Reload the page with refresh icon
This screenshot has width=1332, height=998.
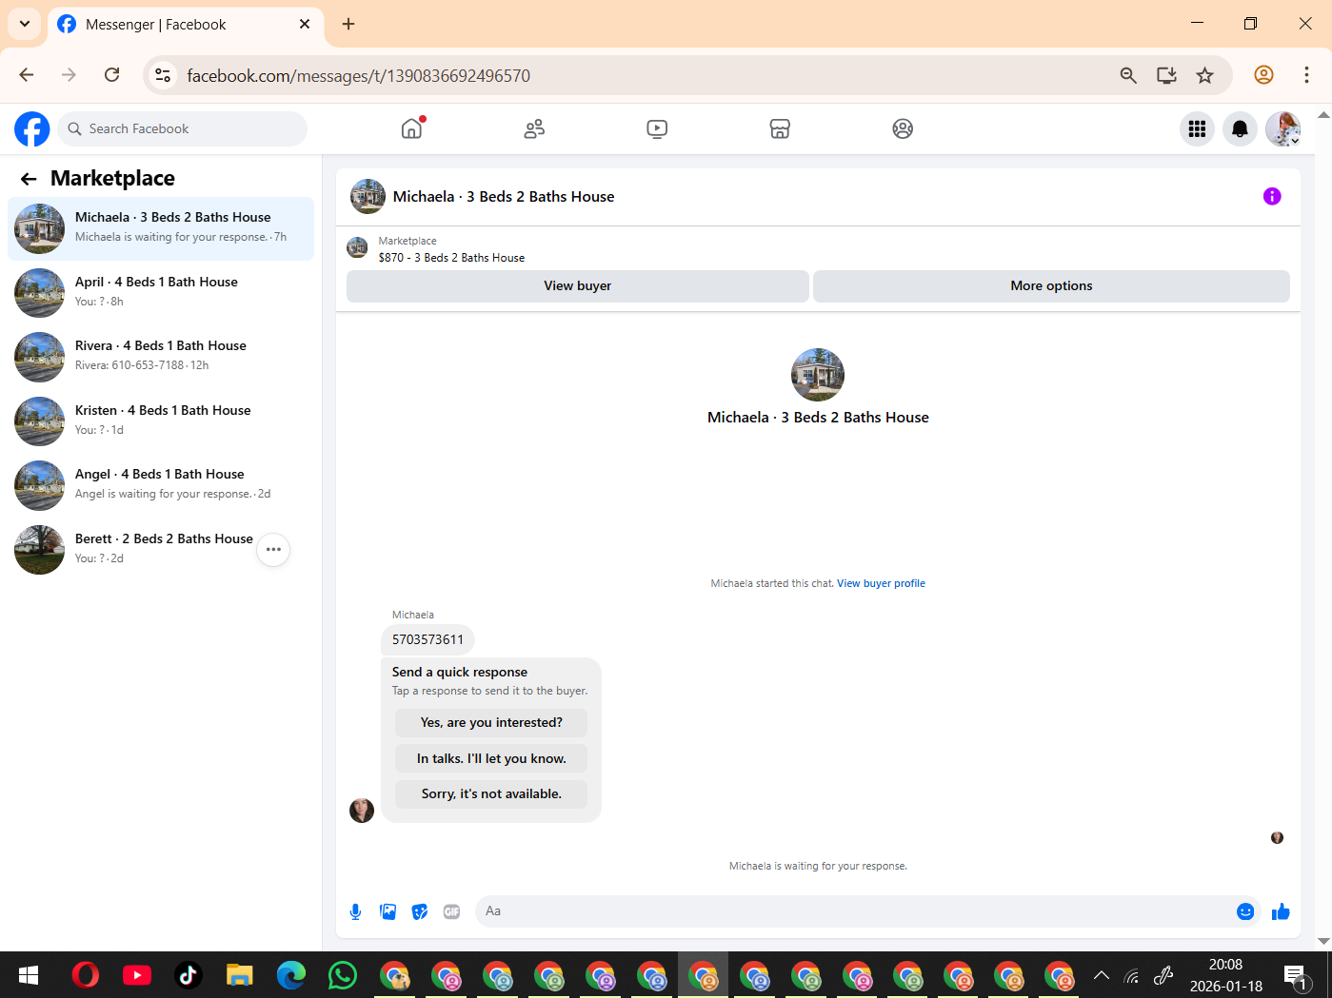(112, 75)
